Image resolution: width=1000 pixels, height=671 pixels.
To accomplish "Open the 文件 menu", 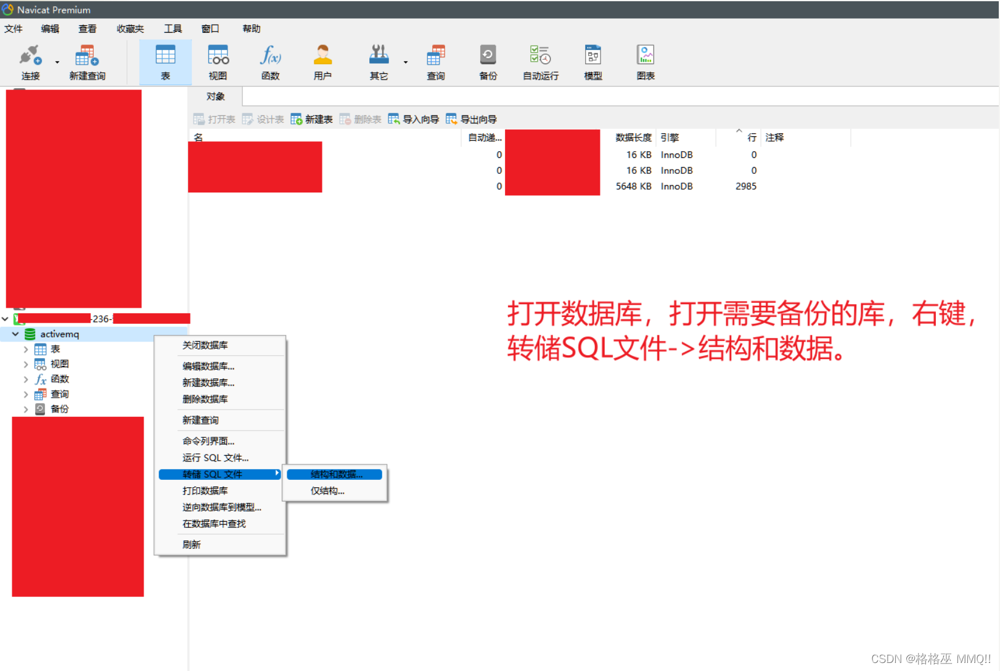I will pyautogui.click(x=14, y=28).
